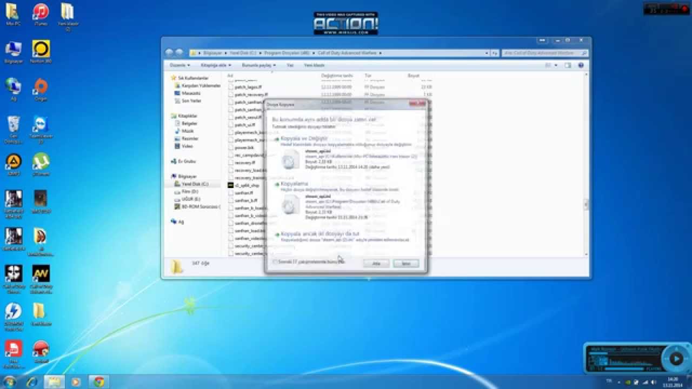Select Karşıdan Yüklemeler in sidebar
692x389 pixels.
201,86
